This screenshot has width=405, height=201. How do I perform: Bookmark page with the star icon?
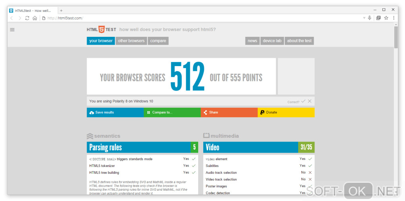coord(386,18)
